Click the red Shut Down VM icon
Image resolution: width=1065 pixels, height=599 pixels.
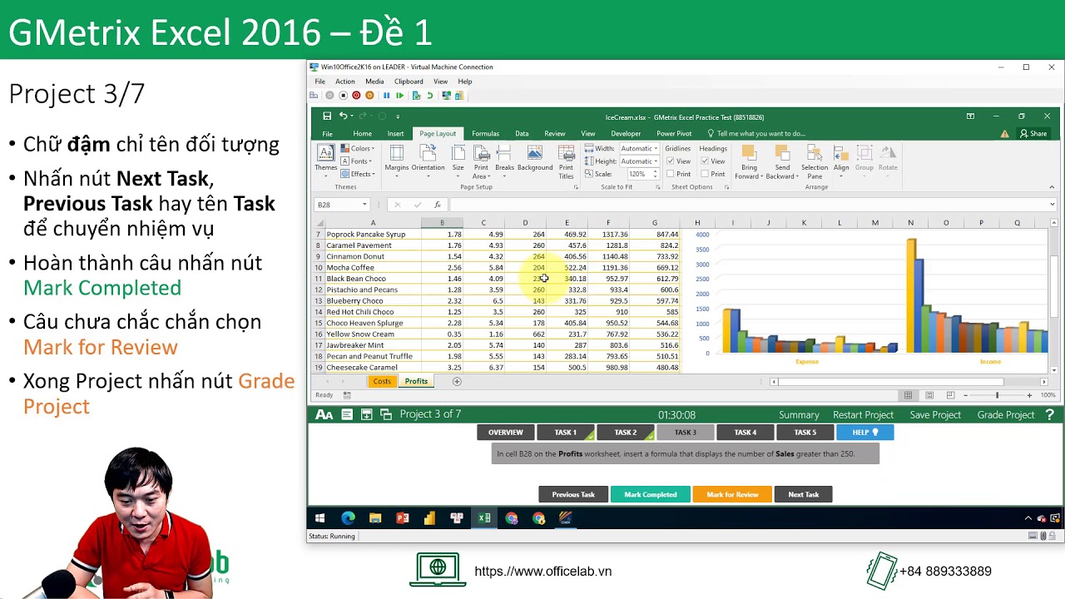[x=356, y=96]
